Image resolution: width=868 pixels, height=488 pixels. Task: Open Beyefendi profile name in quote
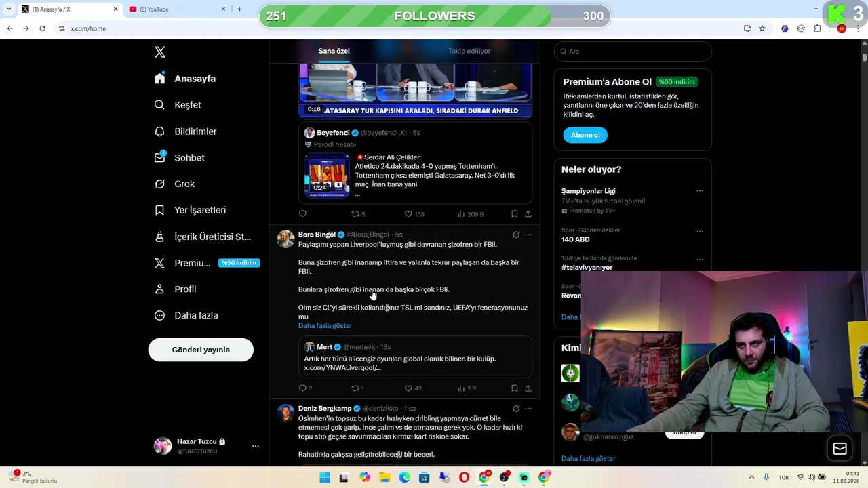coord(333,133)
